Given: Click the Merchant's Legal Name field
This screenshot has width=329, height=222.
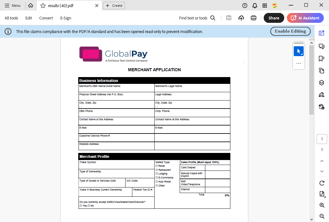Looking at the screenshot, I should coord(192,88).
